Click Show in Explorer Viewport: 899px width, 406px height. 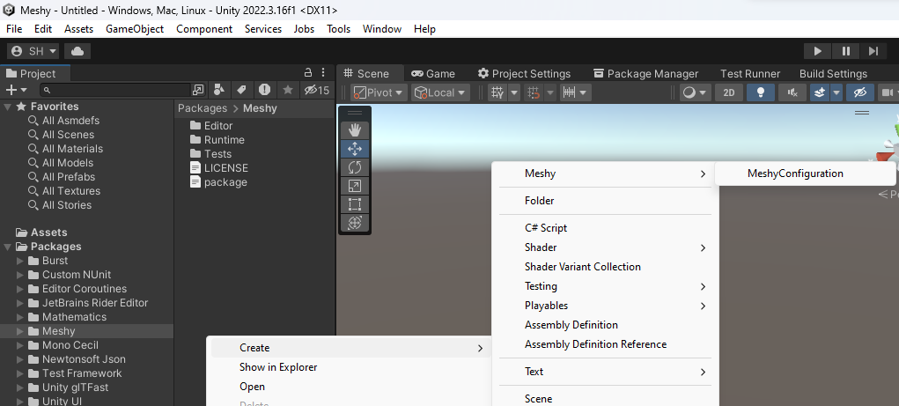pos(349,367)
